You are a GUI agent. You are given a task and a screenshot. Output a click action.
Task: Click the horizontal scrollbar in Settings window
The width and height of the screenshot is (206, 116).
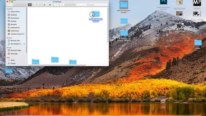(57, 65)
